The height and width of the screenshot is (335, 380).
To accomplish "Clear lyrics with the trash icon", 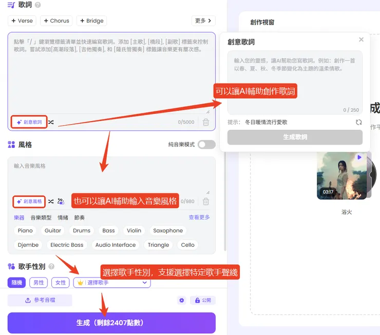I will click(x=206, y=122).
